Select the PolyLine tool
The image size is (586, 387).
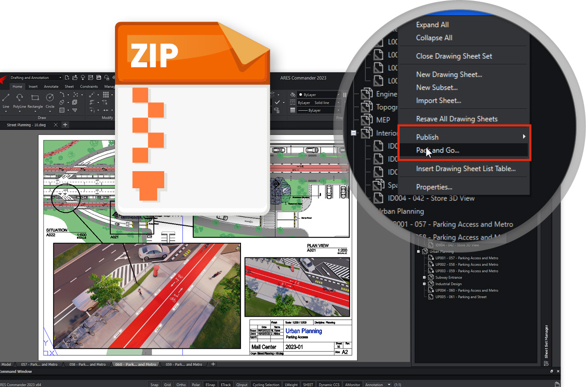point(20,100)
